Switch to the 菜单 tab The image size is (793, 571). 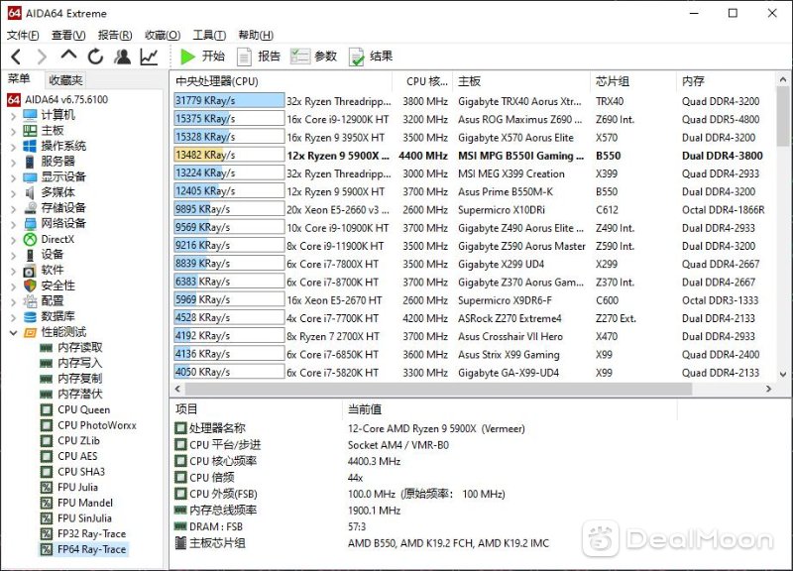[19, 79]
